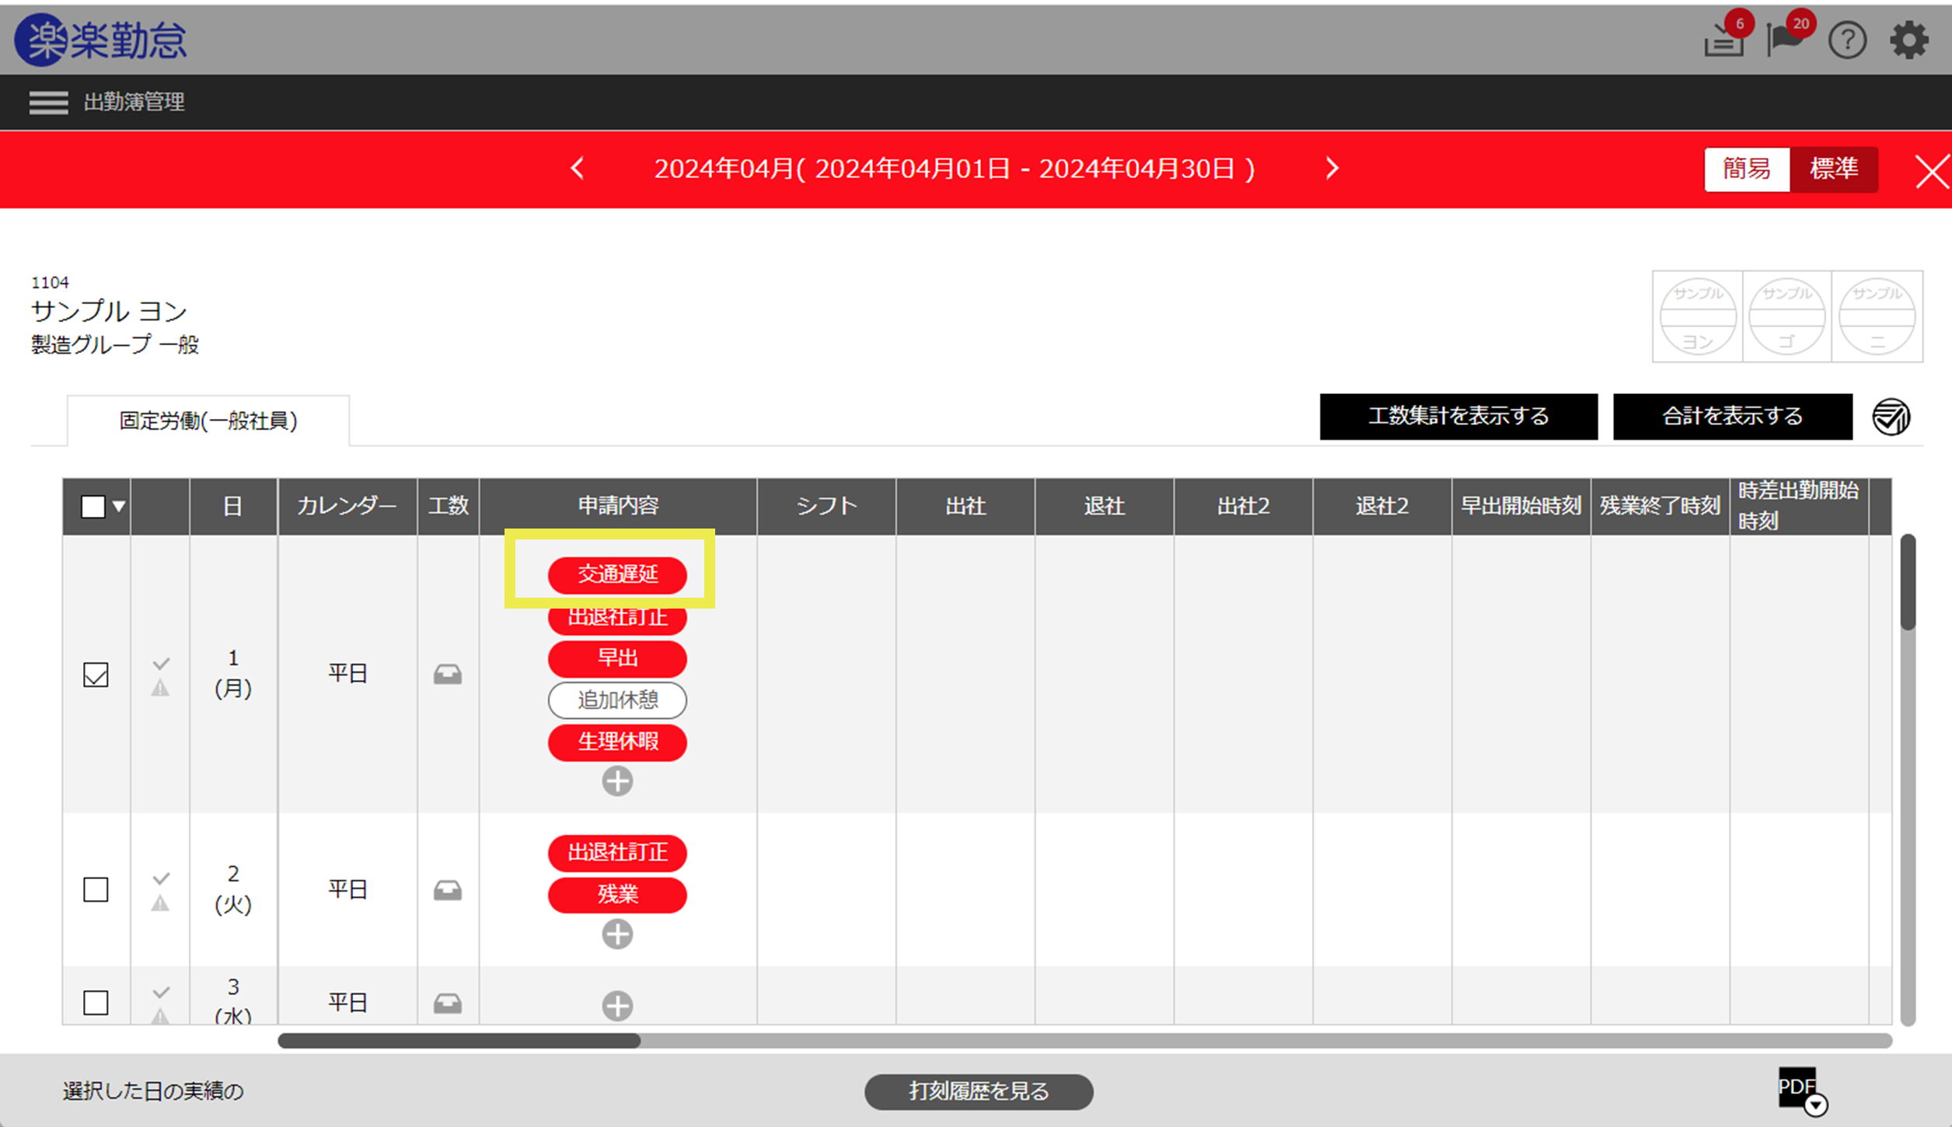Click the date cell 1 (月)

(x=233, y=674)
